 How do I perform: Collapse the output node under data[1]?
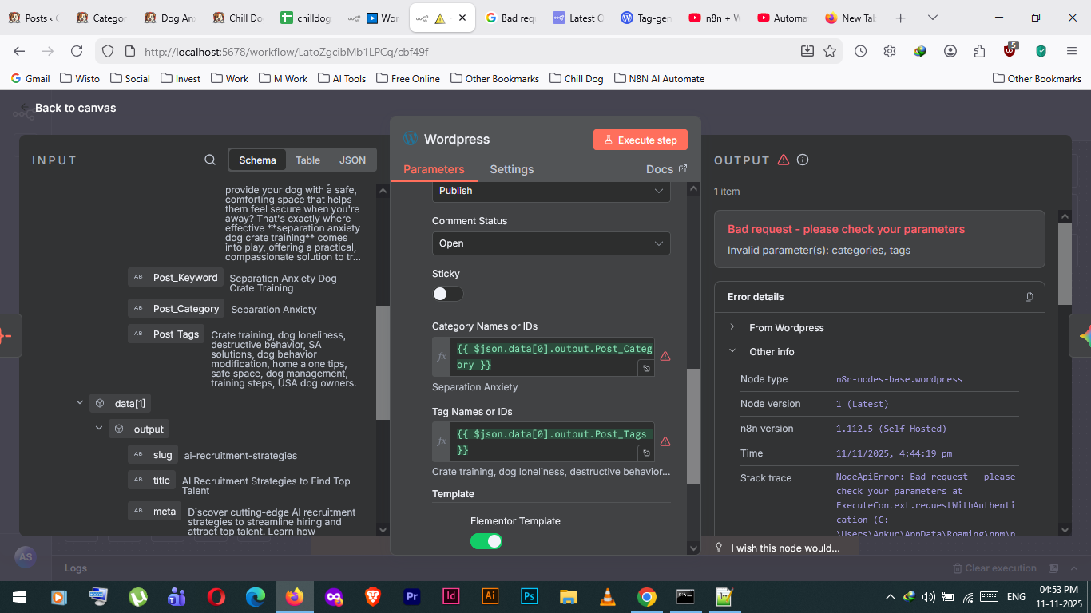tap(99, 429)
